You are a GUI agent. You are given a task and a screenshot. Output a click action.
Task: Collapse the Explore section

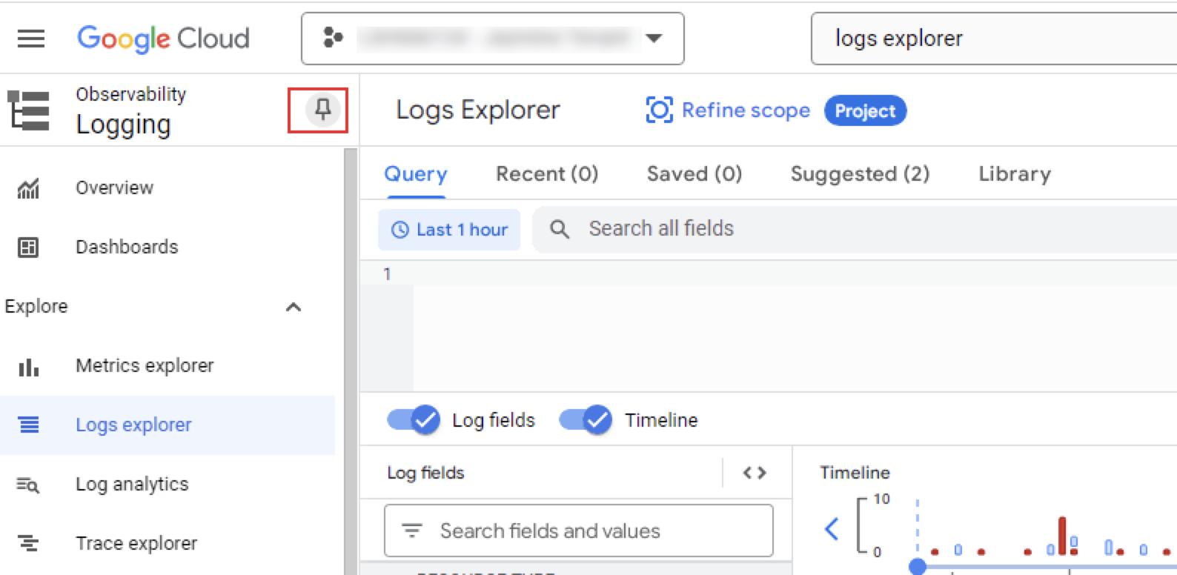(x=294, y=307)
